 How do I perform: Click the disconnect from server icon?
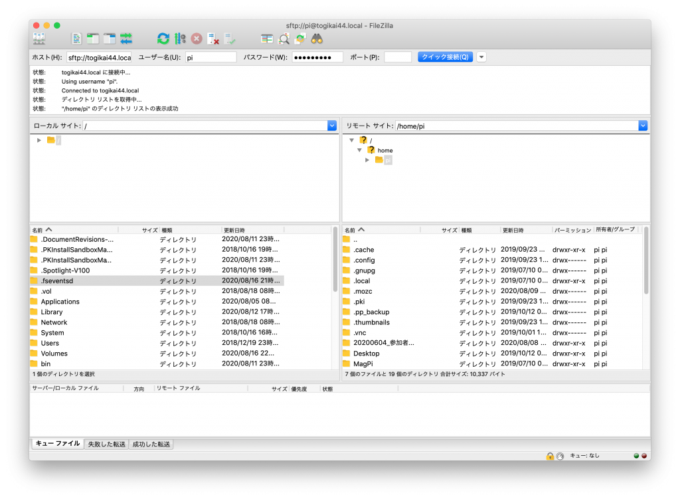[213, 39]
